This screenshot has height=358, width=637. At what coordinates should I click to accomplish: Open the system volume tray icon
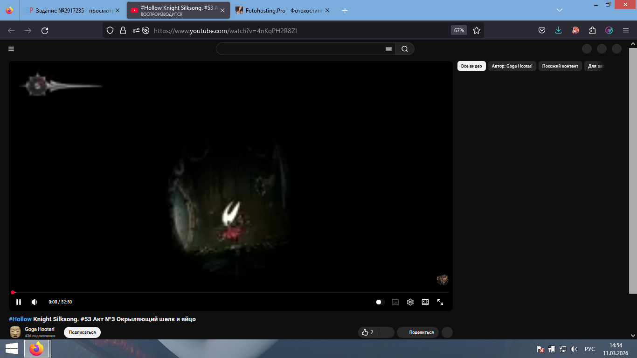574,349
